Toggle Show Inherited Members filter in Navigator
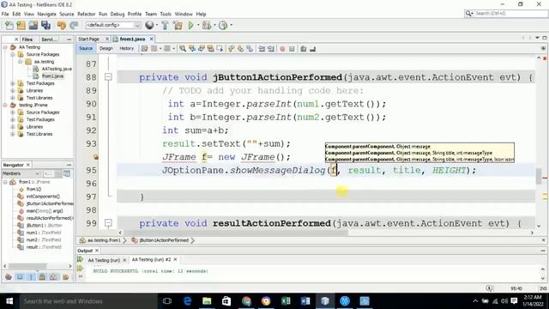 pos(9,277)
